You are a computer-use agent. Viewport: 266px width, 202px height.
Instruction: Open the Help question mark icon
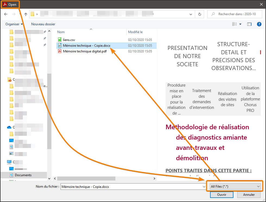click(259, 24)
